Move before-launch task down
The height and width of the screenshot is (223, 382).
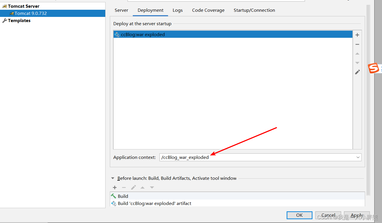pyautogui.click(x=152, y=188)
